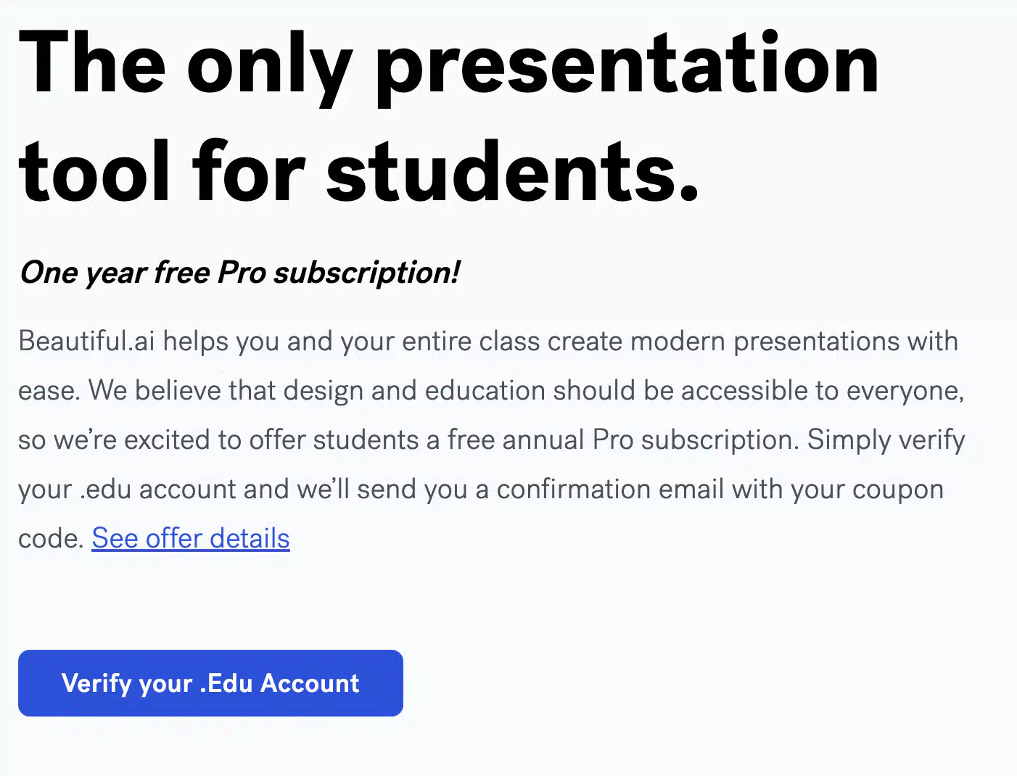Click the phrase "Simply verify" in the paragraph

click(x=886, y=440)
